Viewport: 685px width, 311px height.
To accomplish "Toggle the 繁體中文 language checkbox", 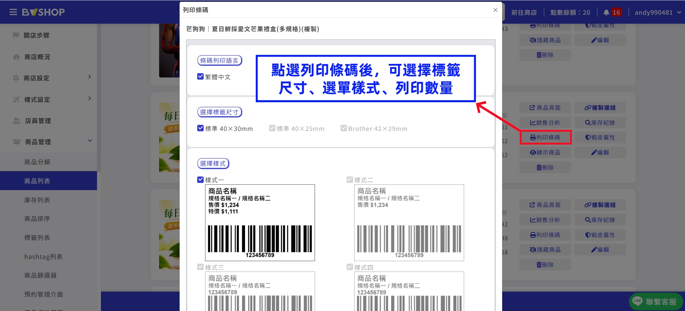I will pyautogui.click(x=200, y=76).
